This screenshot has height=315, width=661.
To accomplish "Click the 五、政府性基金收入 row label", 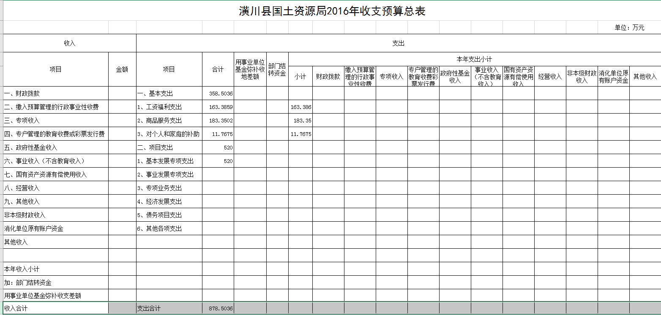I will (x=56, y=147).
